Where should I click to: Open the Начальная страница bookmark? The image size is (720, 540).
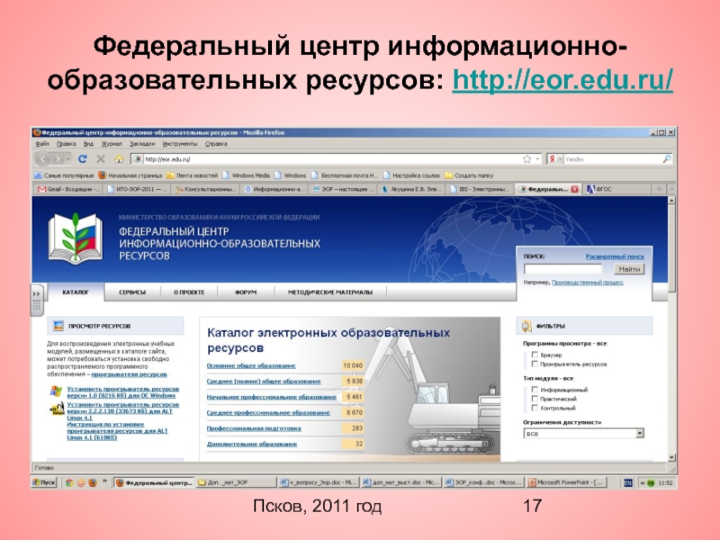(130, 175)
